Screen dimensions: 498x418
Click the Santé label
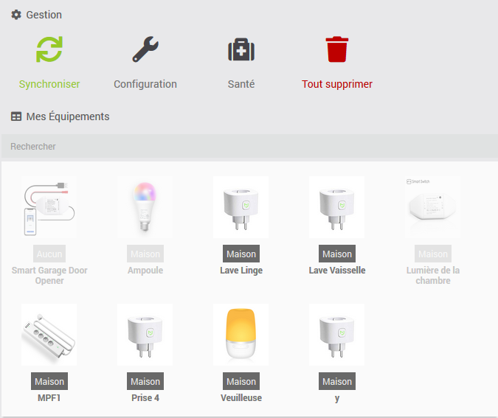pyautogui.click(x=241, y=84)
